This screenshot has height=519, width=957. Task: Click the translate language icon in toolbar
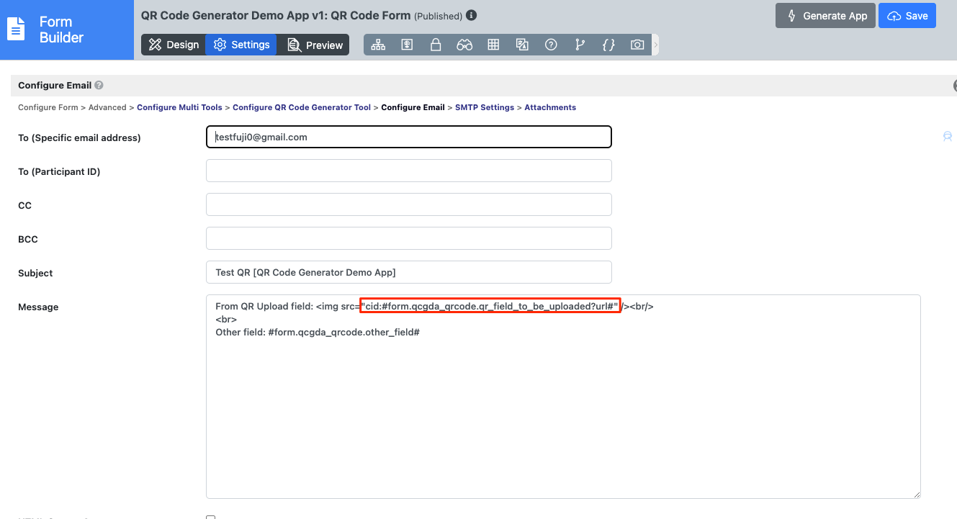tap(522, 45)
